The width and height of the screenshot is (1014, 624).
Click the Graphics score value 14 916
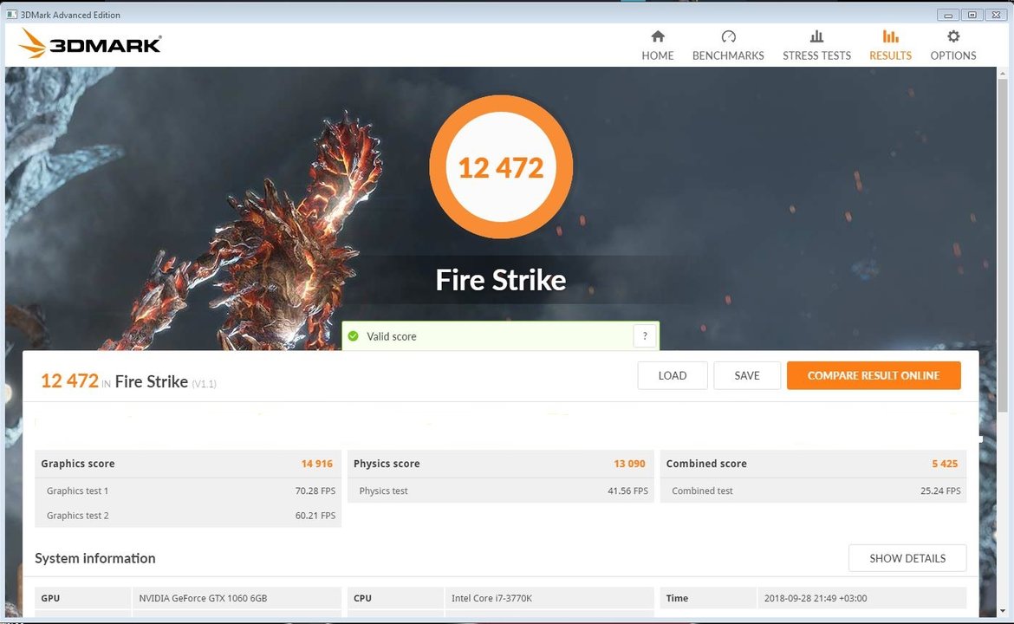point(317,464)
